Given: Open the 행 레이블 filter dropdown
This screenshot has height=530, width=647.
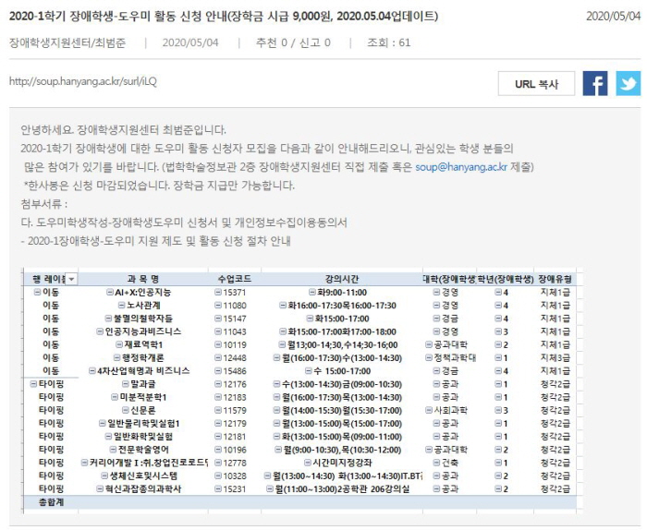Looking at the screenshot, I should tap(71, 278).
